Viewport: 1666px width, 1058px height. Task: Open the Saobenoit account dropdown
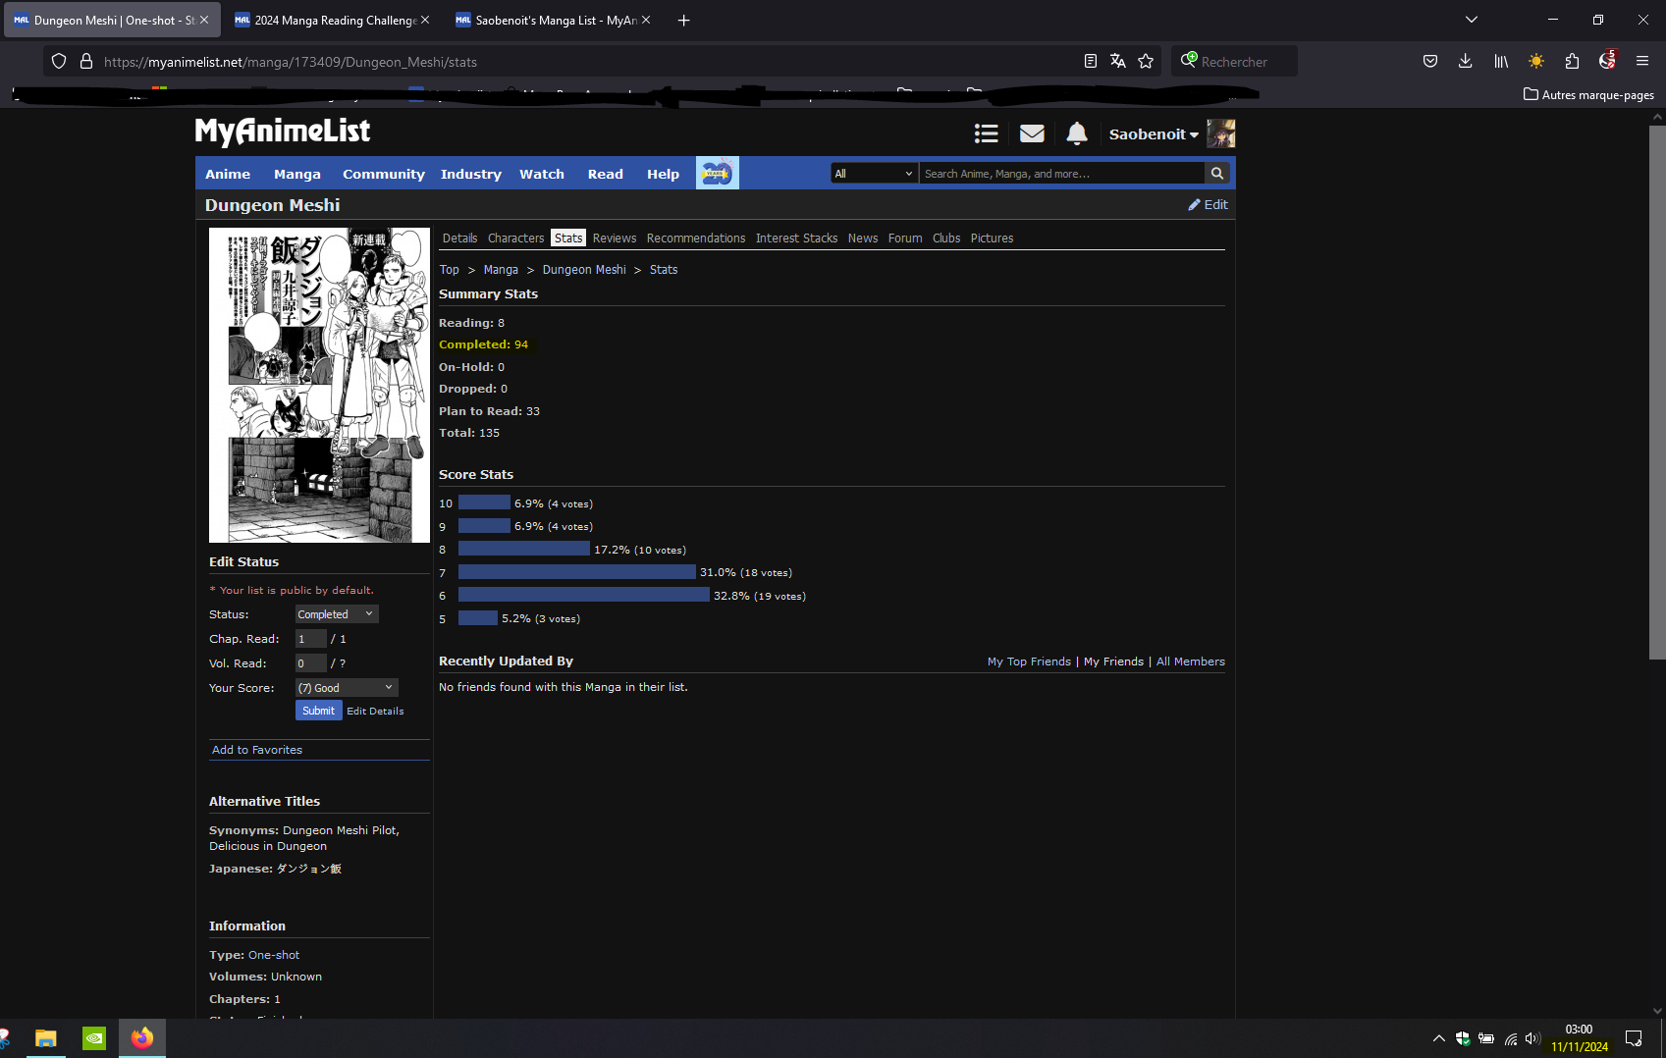[x=1154, y=134]
